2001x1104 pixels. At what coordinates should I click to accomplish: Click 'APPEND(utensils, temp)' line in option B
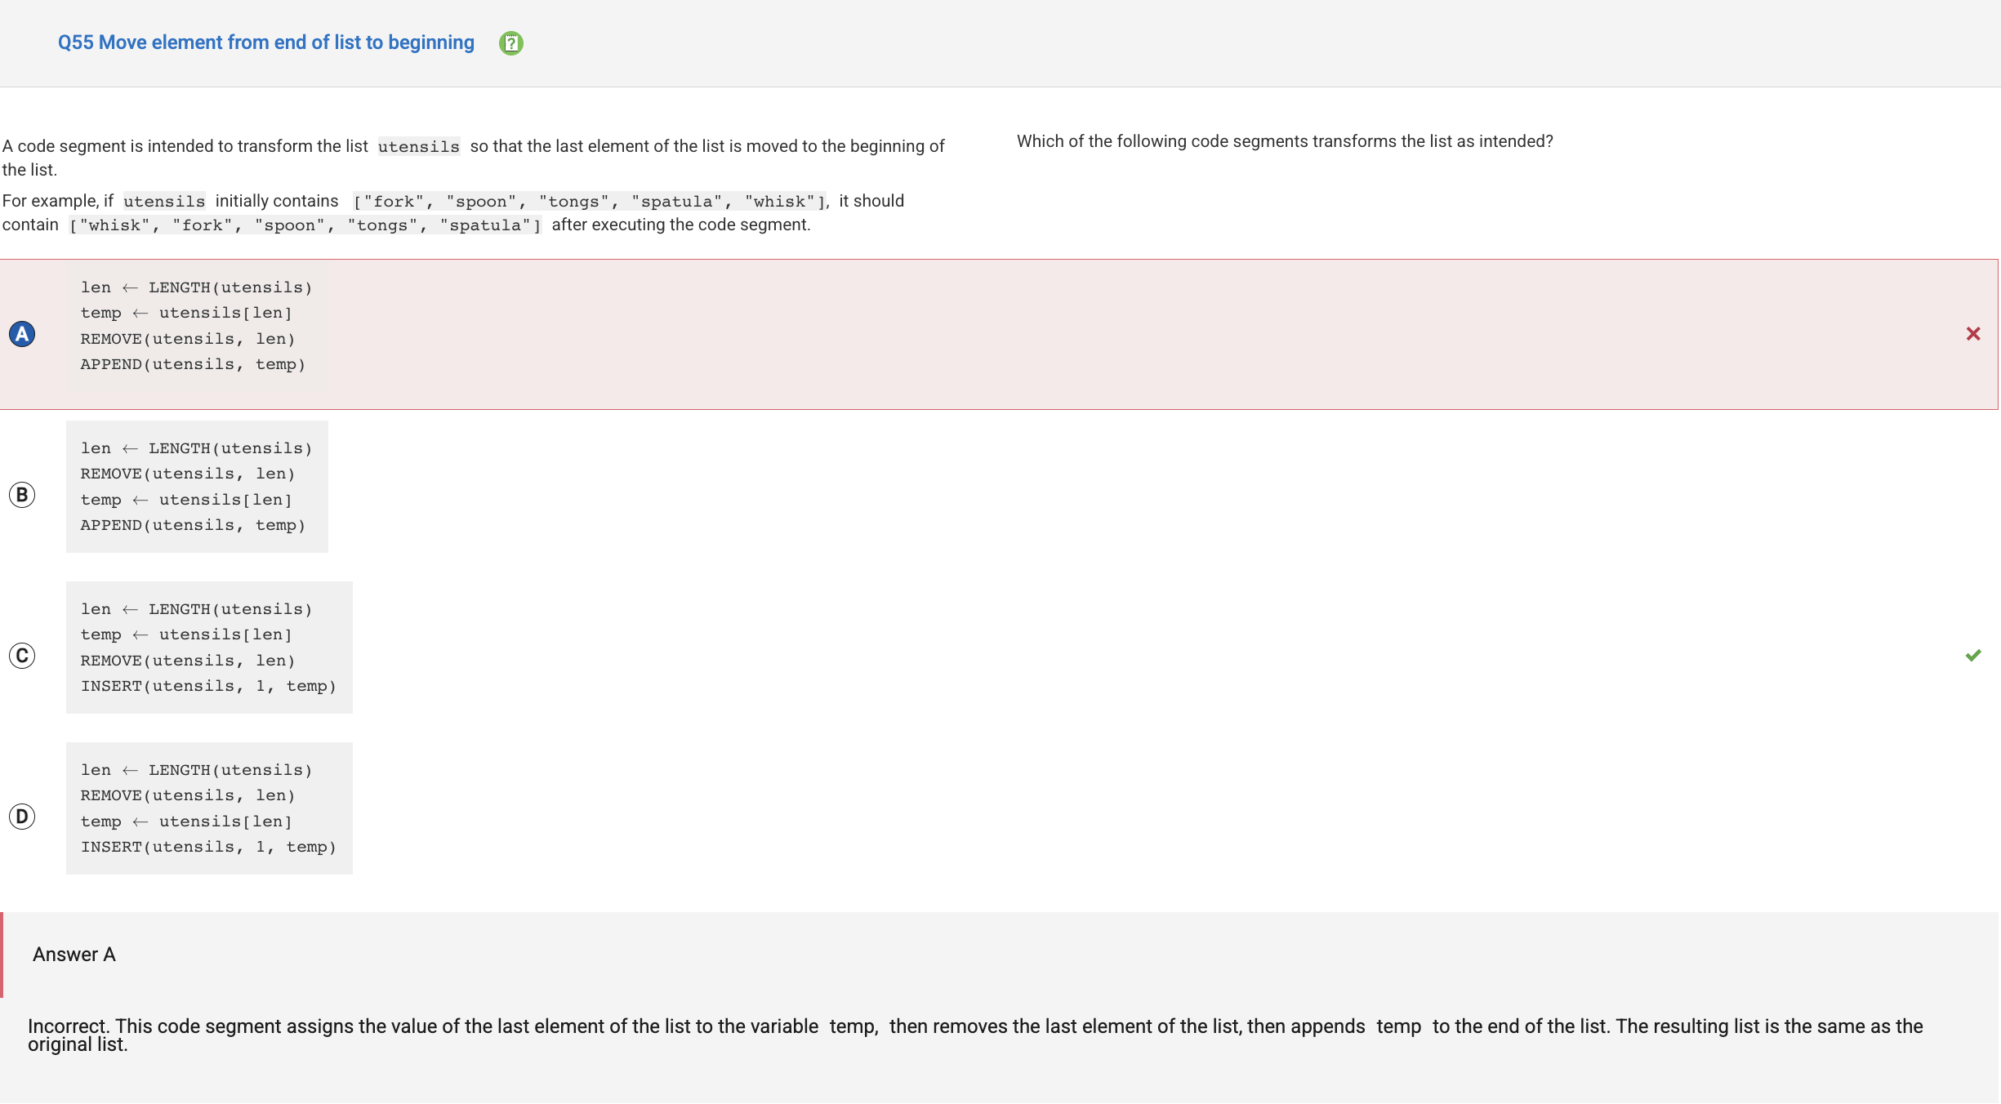coord(193,525)
